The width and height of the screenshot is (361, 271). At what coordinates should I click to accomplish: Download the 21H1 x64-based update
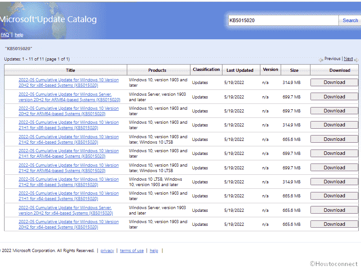[x=334, y=196]
